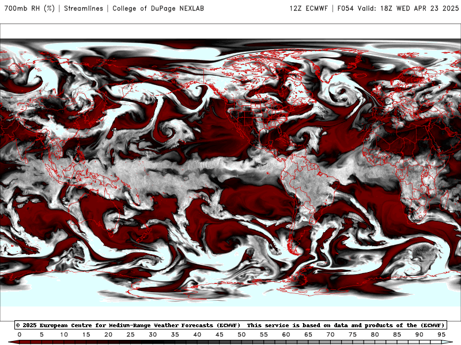Click the '20' colorbar scale label
This screenshot has width=461, height=345.
click(x=108, y=335)
